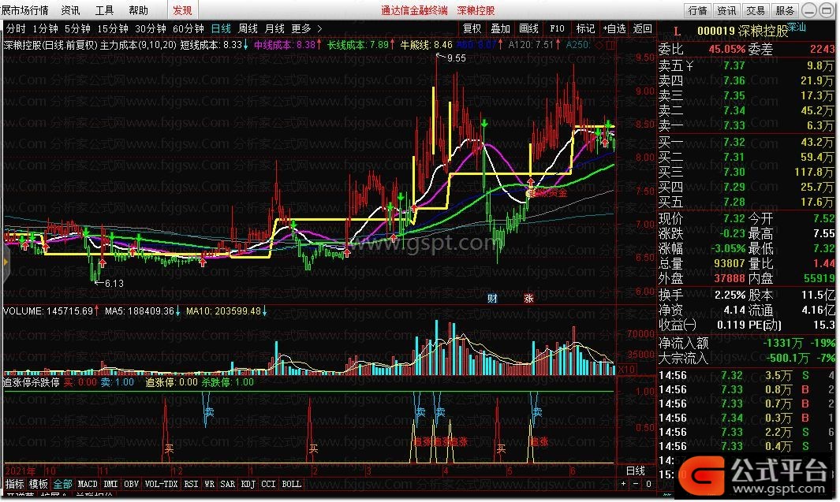Click the 卖一 price 7.33
The image size is (840, 502).
tap(734, 125)
